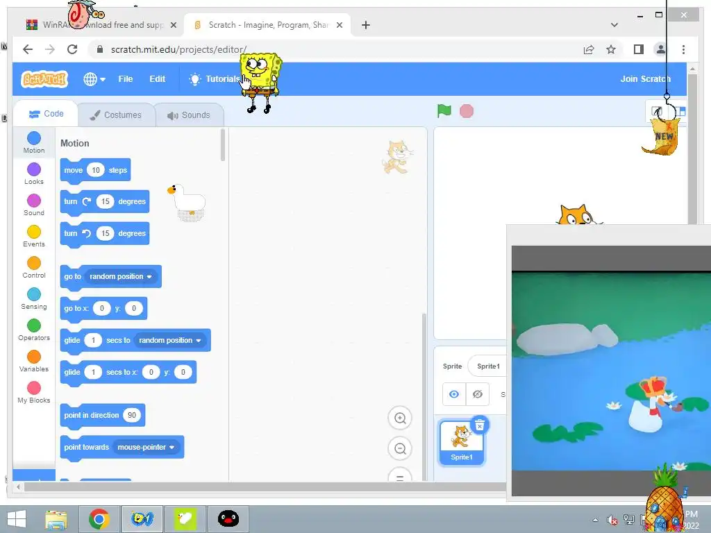Show sprite with the eye icon
711x533 pixels.
click(x=454, y=394)
